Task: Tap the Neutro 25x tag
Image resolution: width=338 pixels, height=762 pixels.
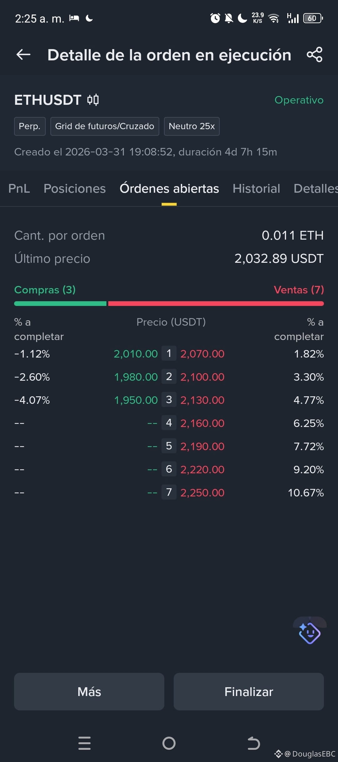Action: point(192,126)
